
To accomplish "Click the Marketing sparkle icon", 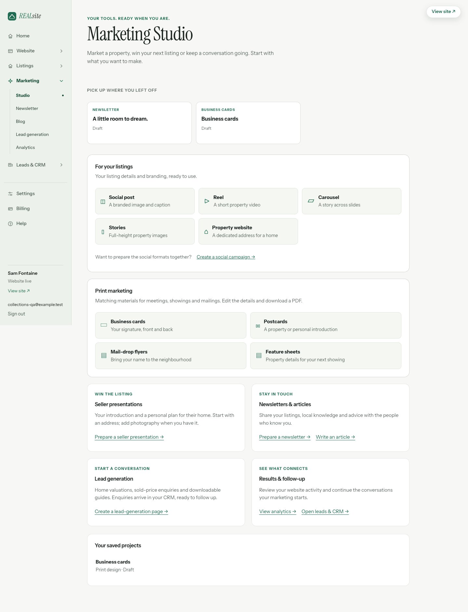I will 10,81.
